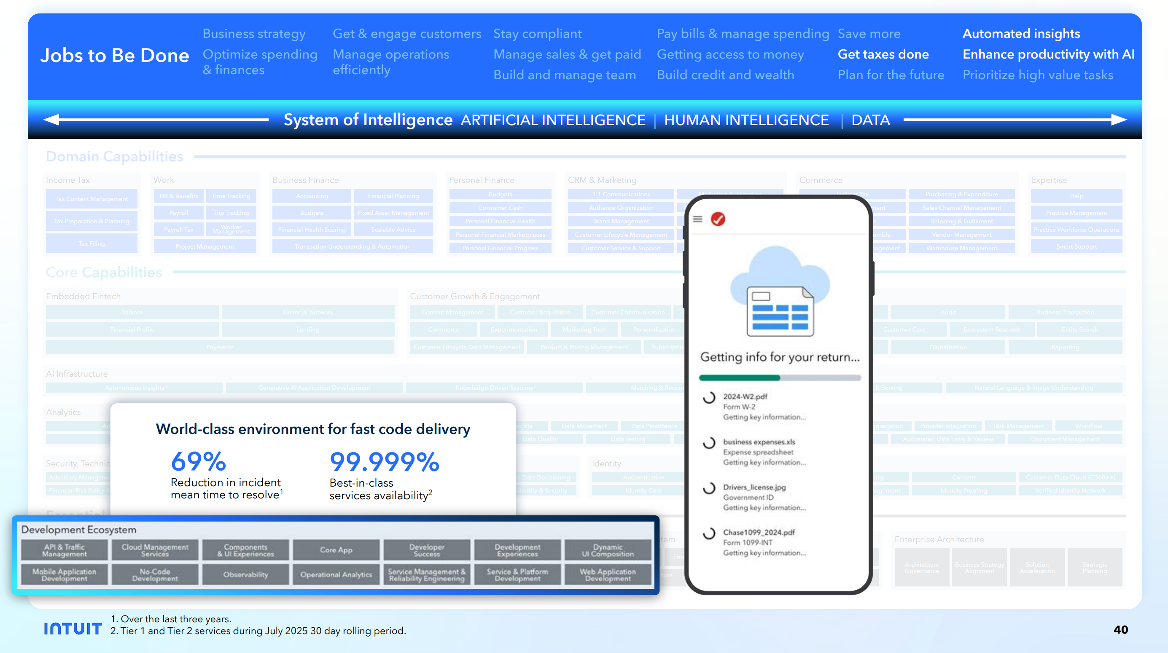The image size is (1168, 653).
Task: Open API & Traffic Management tile
Action: coord(64,550)
